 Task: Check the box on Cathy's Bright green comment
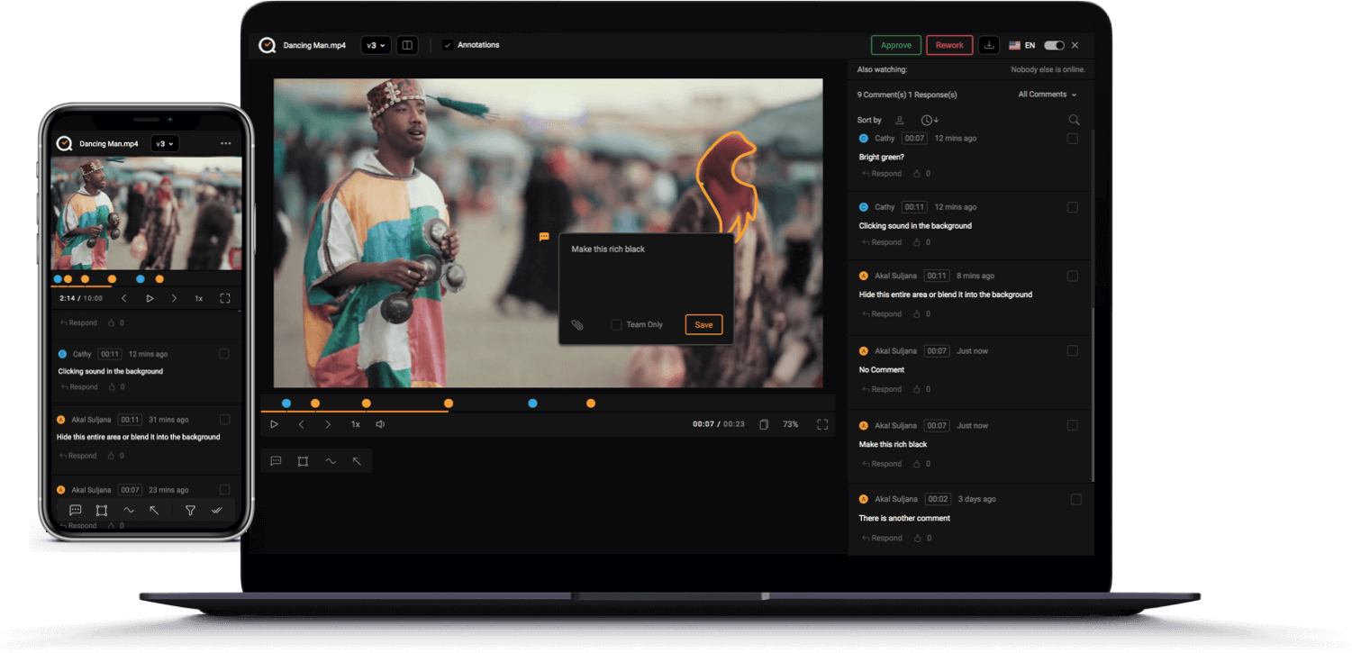(x=1073, y=139)
